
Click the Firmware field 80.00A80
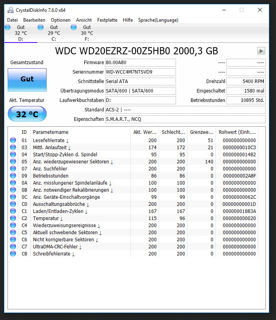coord(140,63)
